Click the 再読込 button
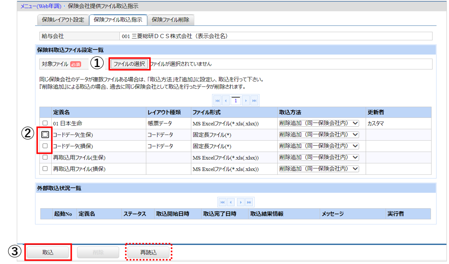The image size is (449, 264). pos(149,253)
